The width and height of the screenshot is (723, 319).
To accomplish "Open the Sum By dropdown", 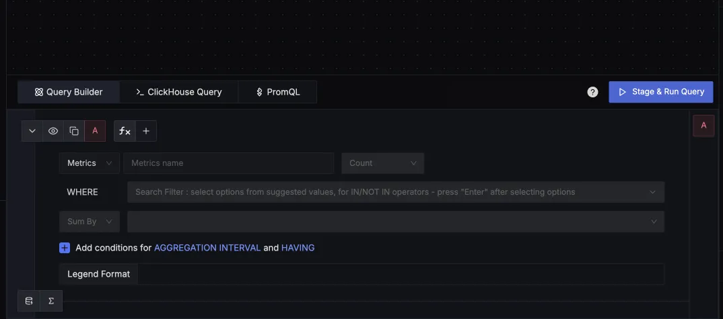I will point(90,222).
